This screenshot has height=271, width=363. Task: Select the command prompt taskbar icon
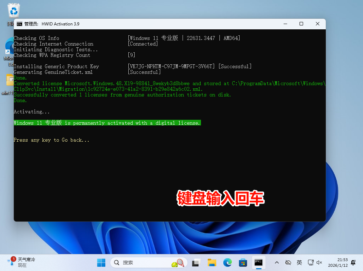tap(258, 263)
